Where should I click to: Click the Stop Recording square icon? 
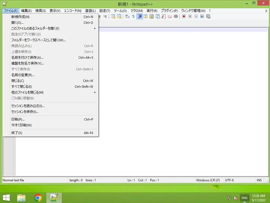click(x=190, y=16)
